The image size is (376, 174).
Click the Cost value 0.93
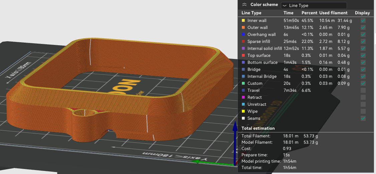pos(287,148)
